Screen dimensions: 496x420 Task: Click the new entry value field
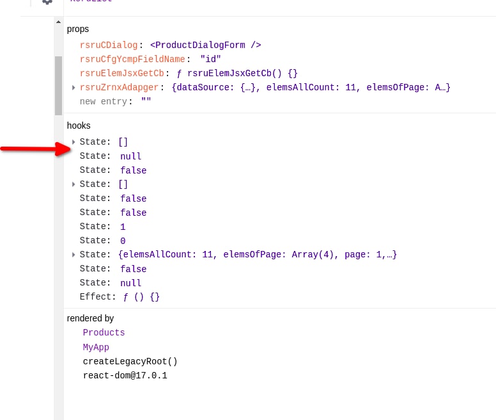click(146, 101)
